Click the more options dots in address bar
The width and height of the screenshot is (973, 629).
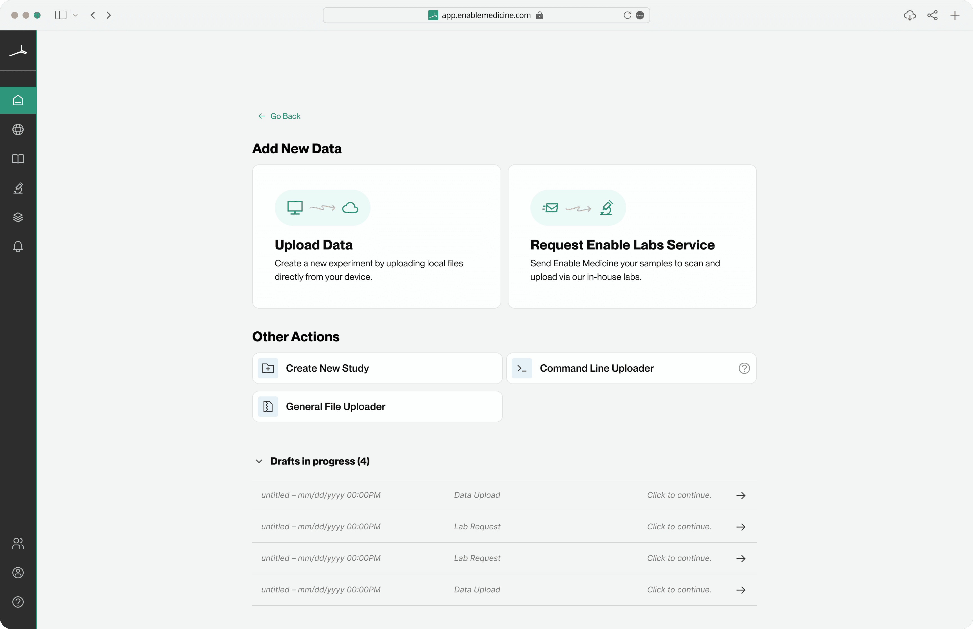(640, 15)
